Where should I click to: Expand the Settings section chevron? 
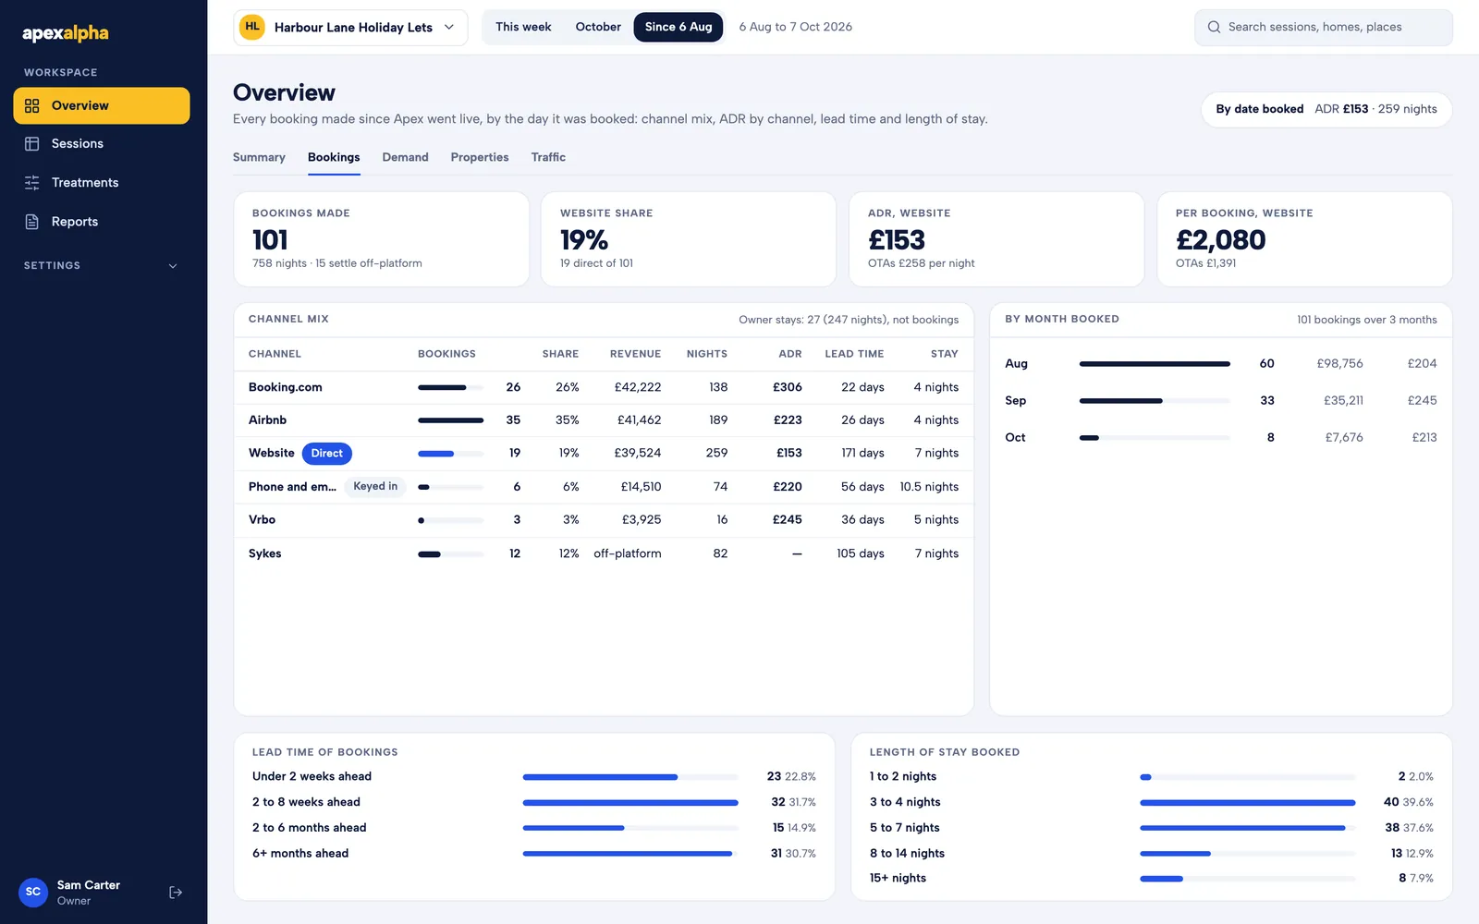pyautogui.click(x=173, y=266)
